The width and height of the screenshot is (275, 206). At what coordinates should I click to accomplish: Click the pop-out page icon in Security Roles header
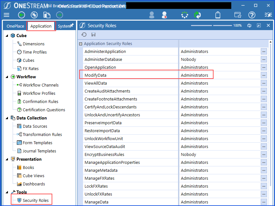pyautogui.click(x=259, y=26)
